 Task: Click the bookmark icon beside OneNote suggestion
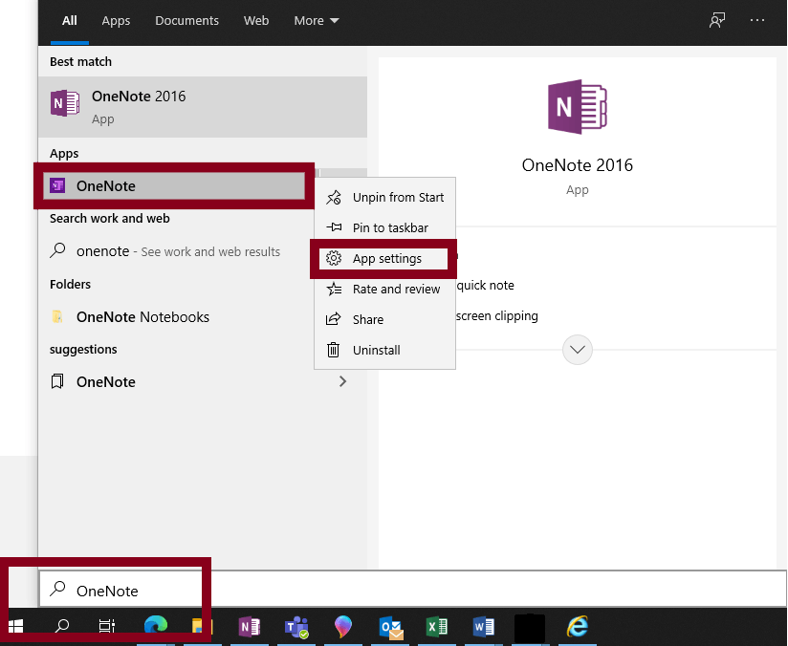(57, 381)
